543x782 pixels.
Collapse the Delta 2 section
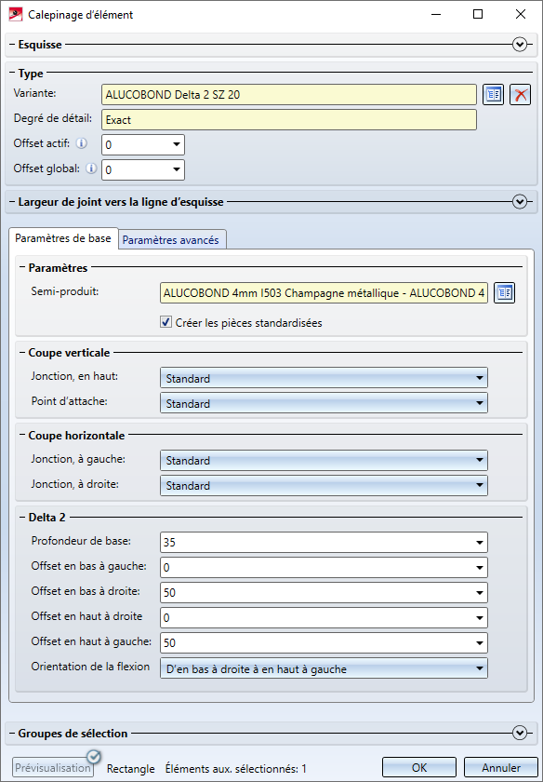[23, 518]
